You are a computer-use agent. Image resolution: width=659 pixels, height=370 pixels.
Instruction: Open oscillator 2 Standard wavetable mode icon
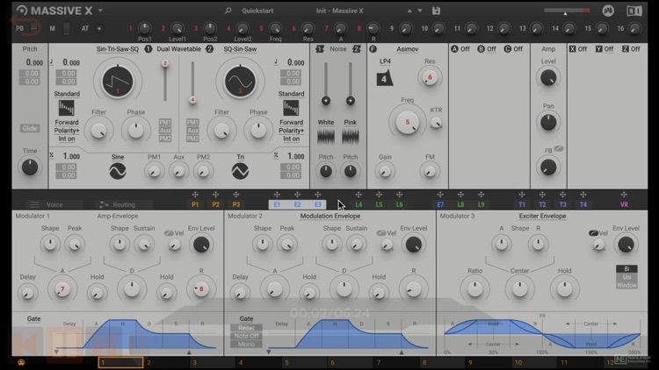tap(291, 108)
